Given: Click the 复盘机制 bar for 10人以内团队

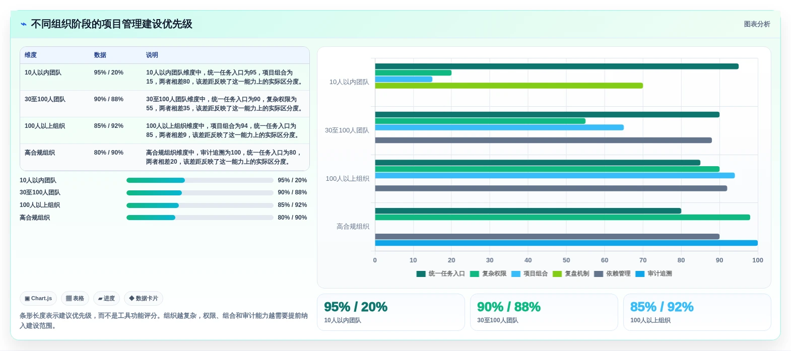Looking at the screenshot, I should click(509, 86).
